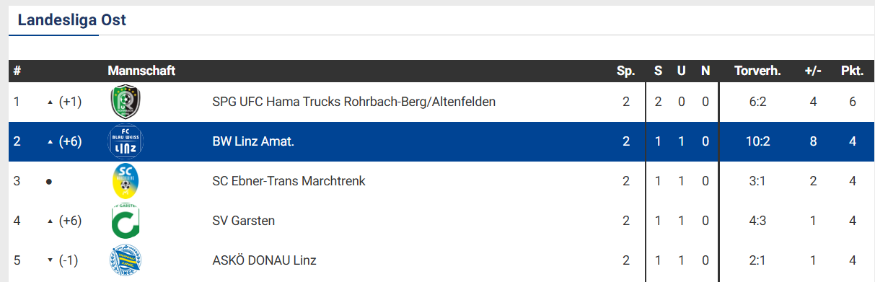Click the down-arrow trend icon for rank 5
Viewport: 875px width, 282px height.
coord(50,260)
